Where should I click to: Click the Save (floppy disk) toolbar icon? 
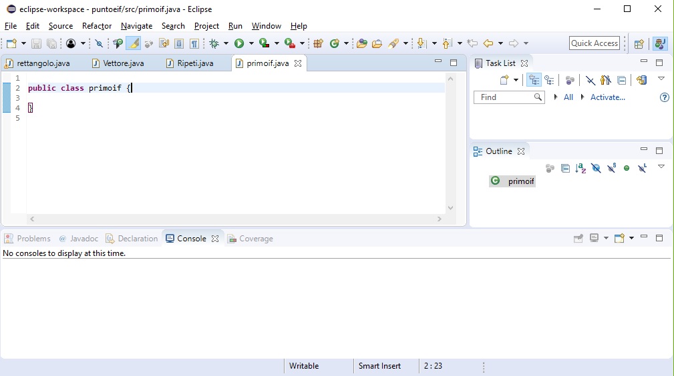[36, 43]
